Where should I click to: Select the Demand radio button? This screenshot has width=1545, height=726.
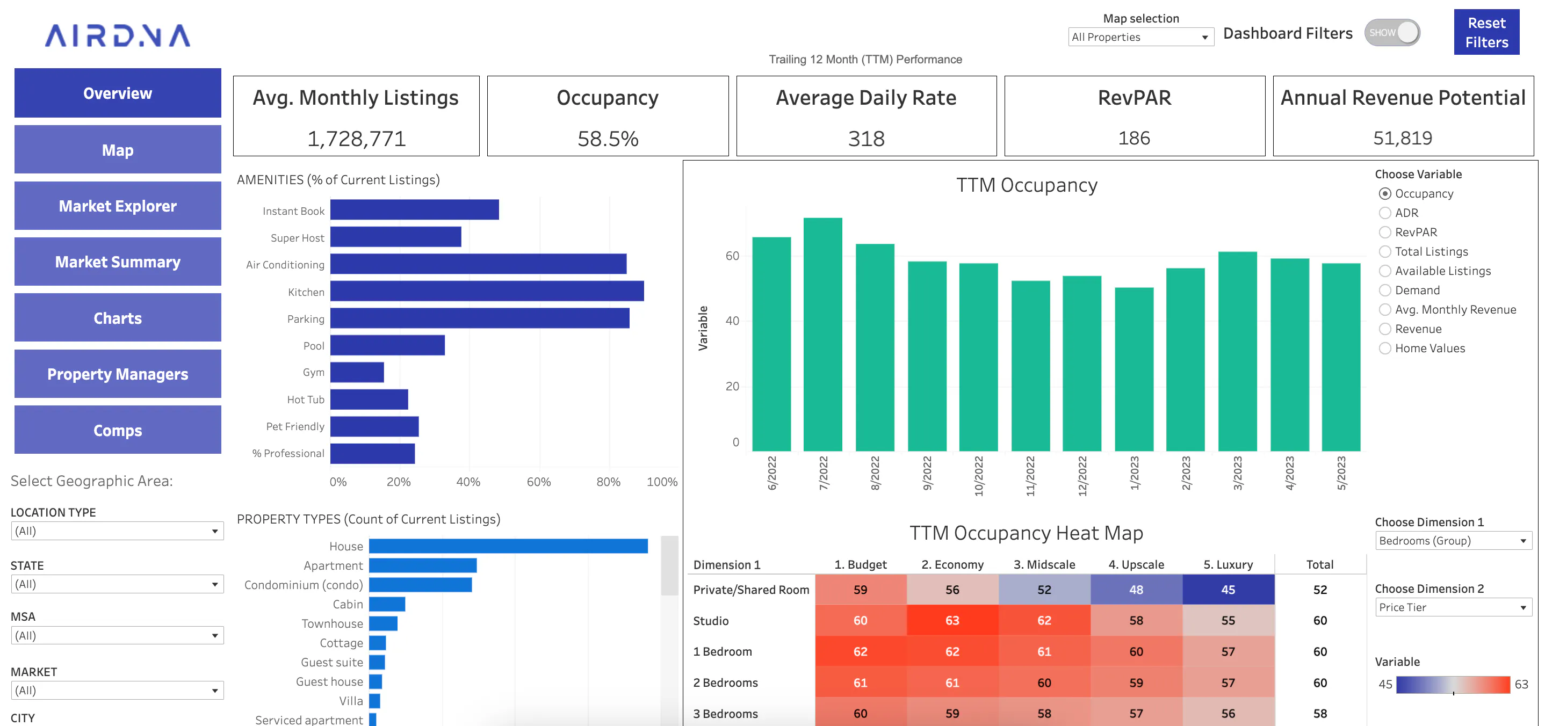pyautogui.click(x=1385, y=290)
